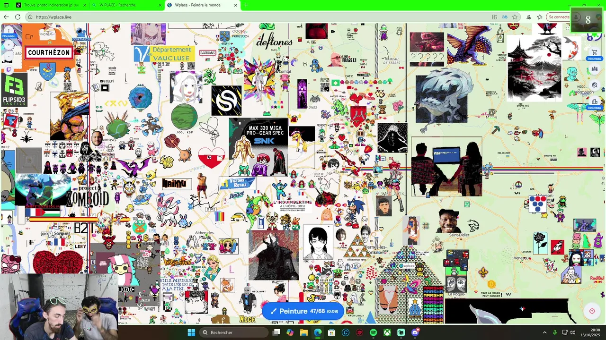View site info padlock icon
This screenshot has height=340, width=606.
(30, 17)
